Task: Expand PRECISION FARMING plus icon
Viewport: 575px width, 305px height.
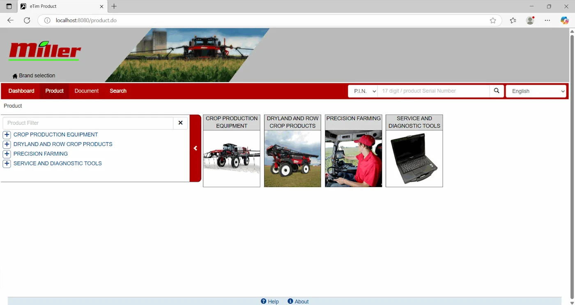Action: tap(7, 154)
